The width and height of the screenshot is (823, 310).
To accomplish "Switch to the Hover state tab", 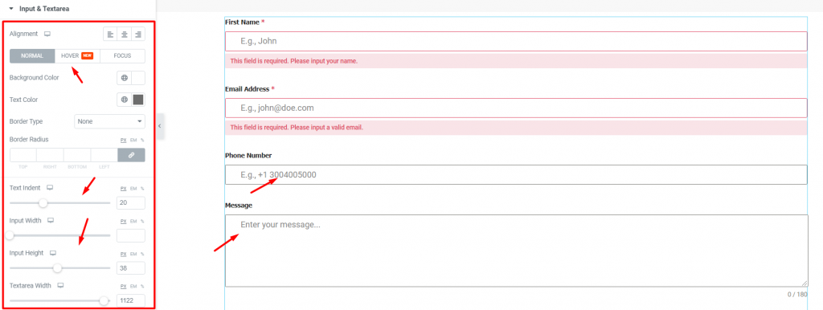I will [x=77, y=55].
